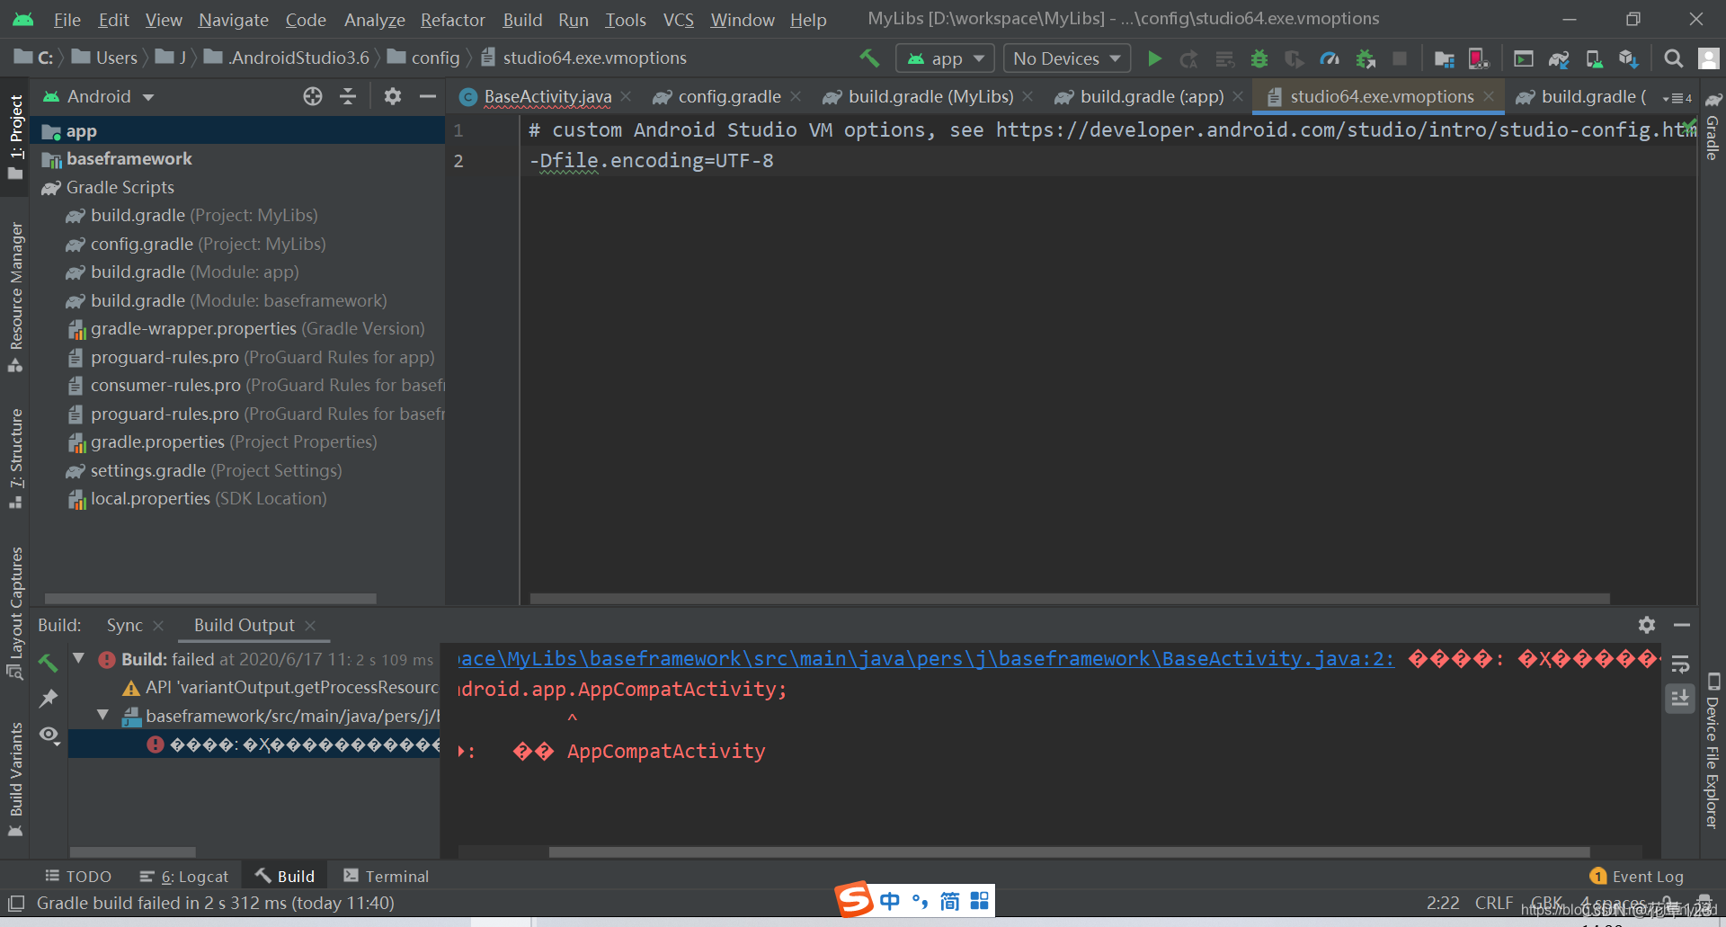Sync Project with Gradle Files elephant icon
This screenshot has width=1726, height=927.
coord(1559,58)
